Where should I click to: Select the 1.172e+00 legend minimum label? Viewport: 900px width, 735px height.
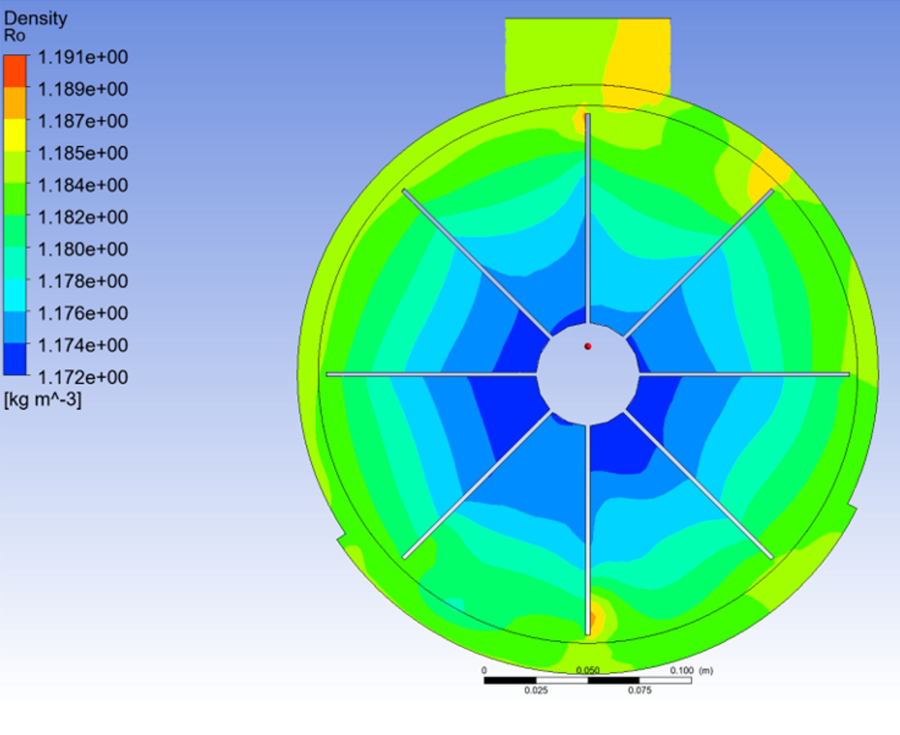click(x=83, y=377)
